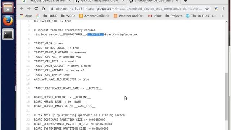Click the BOARD_SYSTEMIMAGE_PARTITION_SIZE line
This screenshot has width=231, height=130.
[71, 129]
